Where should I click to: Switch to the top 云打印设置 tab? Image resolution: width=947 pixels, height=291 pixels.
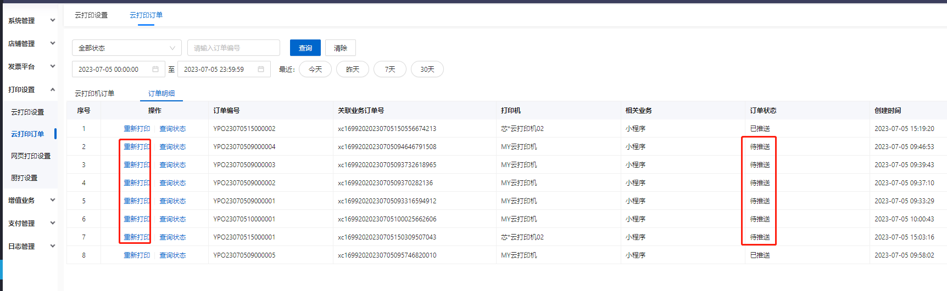coord(91,15)
